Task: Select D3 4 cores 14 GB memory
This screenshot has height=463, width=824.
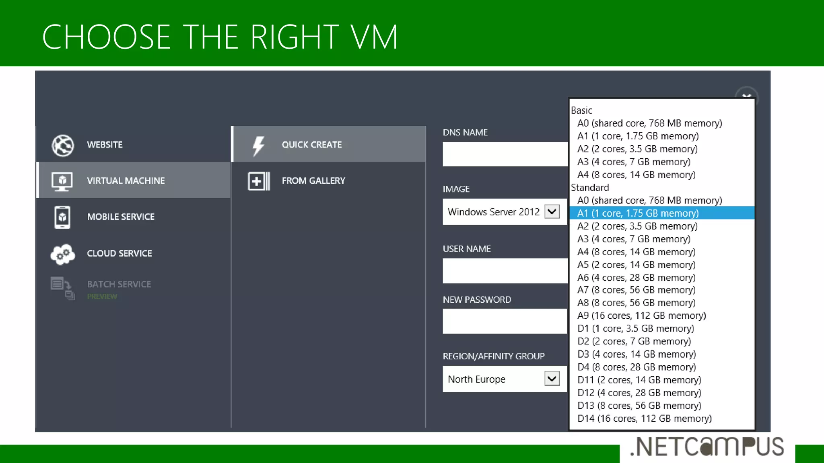Action: click(x=662, y=354)
